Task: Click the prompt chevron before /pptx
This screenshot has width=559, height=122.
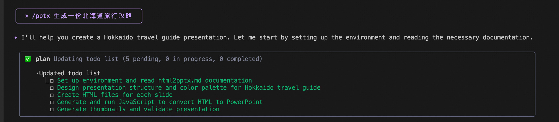Action: (26, 16)
